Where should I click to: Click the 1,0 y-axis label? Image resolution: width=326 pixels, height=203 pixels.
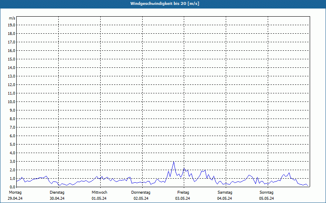pyautogui.click(x=13, y=178)
